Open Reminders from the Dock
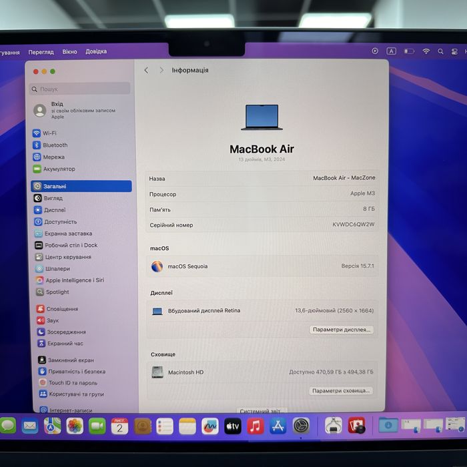 [165, 426]
